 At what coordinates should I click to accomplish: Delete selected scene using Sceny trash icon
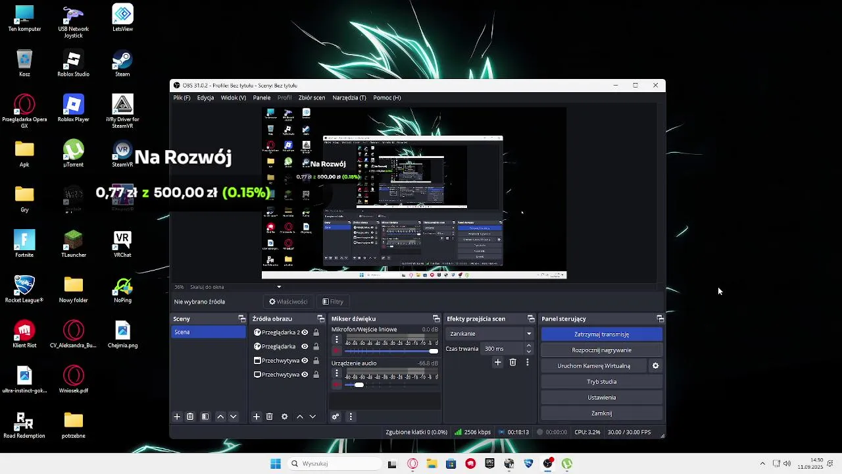tap(190, 417)
